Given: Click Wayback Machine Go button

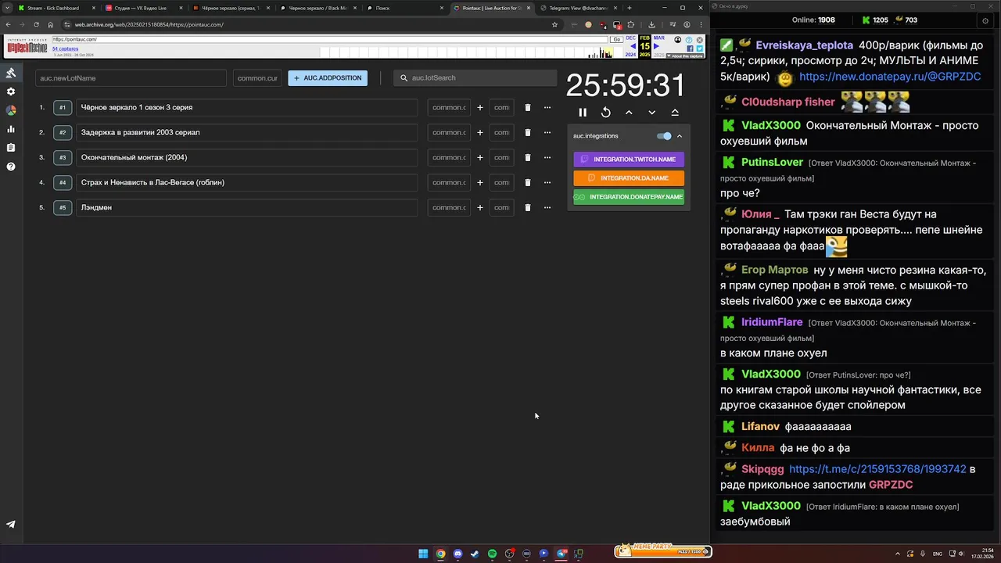Looking at the screenshot, I should [x=617, y=39].
